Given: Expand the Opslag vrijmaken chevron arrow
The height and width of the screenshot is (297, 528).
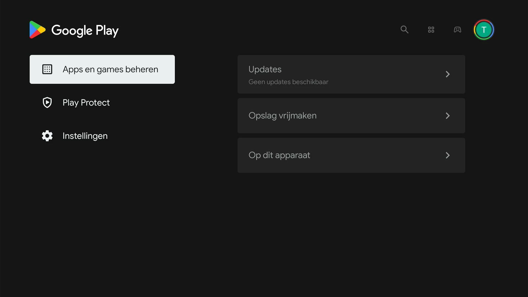Looking at the screenshot, I should pos(447,116).
